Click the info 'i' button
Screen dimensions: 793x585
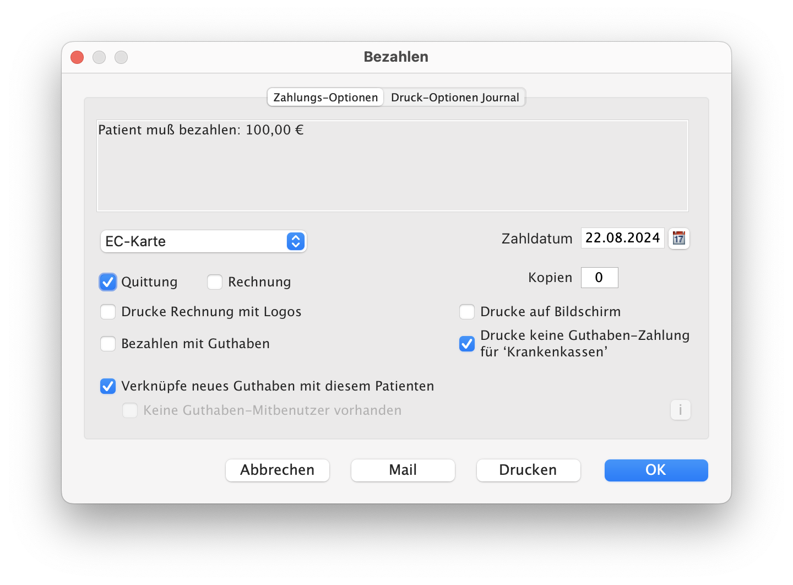coord(680,410)
